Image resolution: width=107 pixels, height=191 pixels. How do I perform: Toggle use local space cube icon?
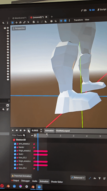51,21
